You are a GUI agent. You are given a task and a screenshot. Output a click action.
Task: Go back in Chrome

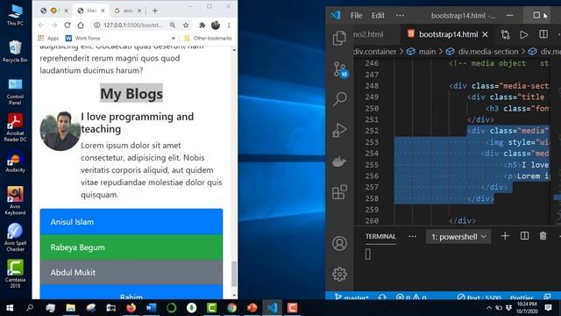41,25
